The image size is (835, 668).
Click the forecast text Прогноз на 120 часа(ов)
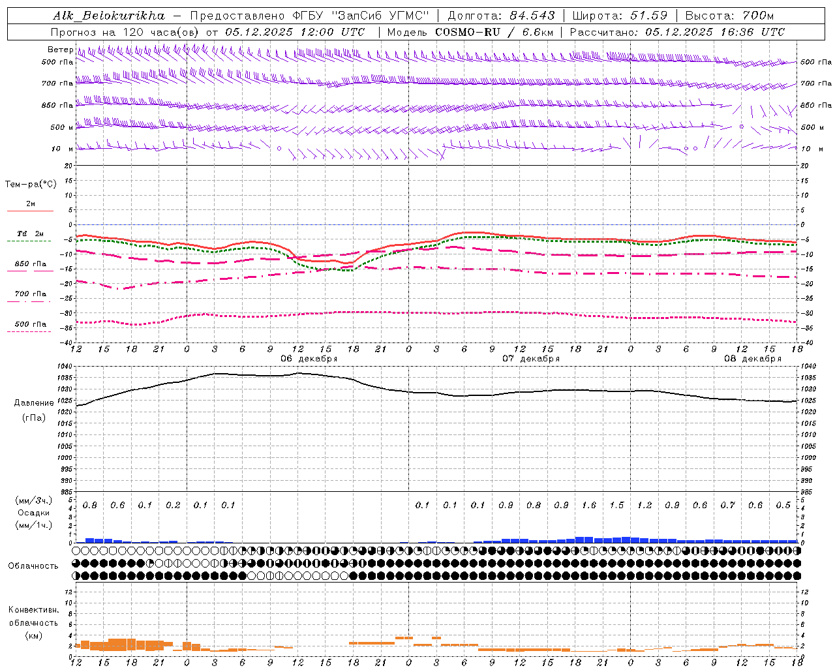coord(126,32)
